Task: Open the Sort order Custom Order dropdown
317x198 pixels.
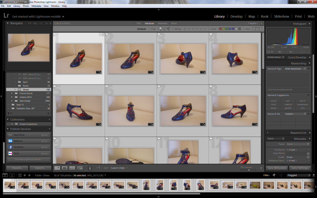Action: [x=119, y=168]
